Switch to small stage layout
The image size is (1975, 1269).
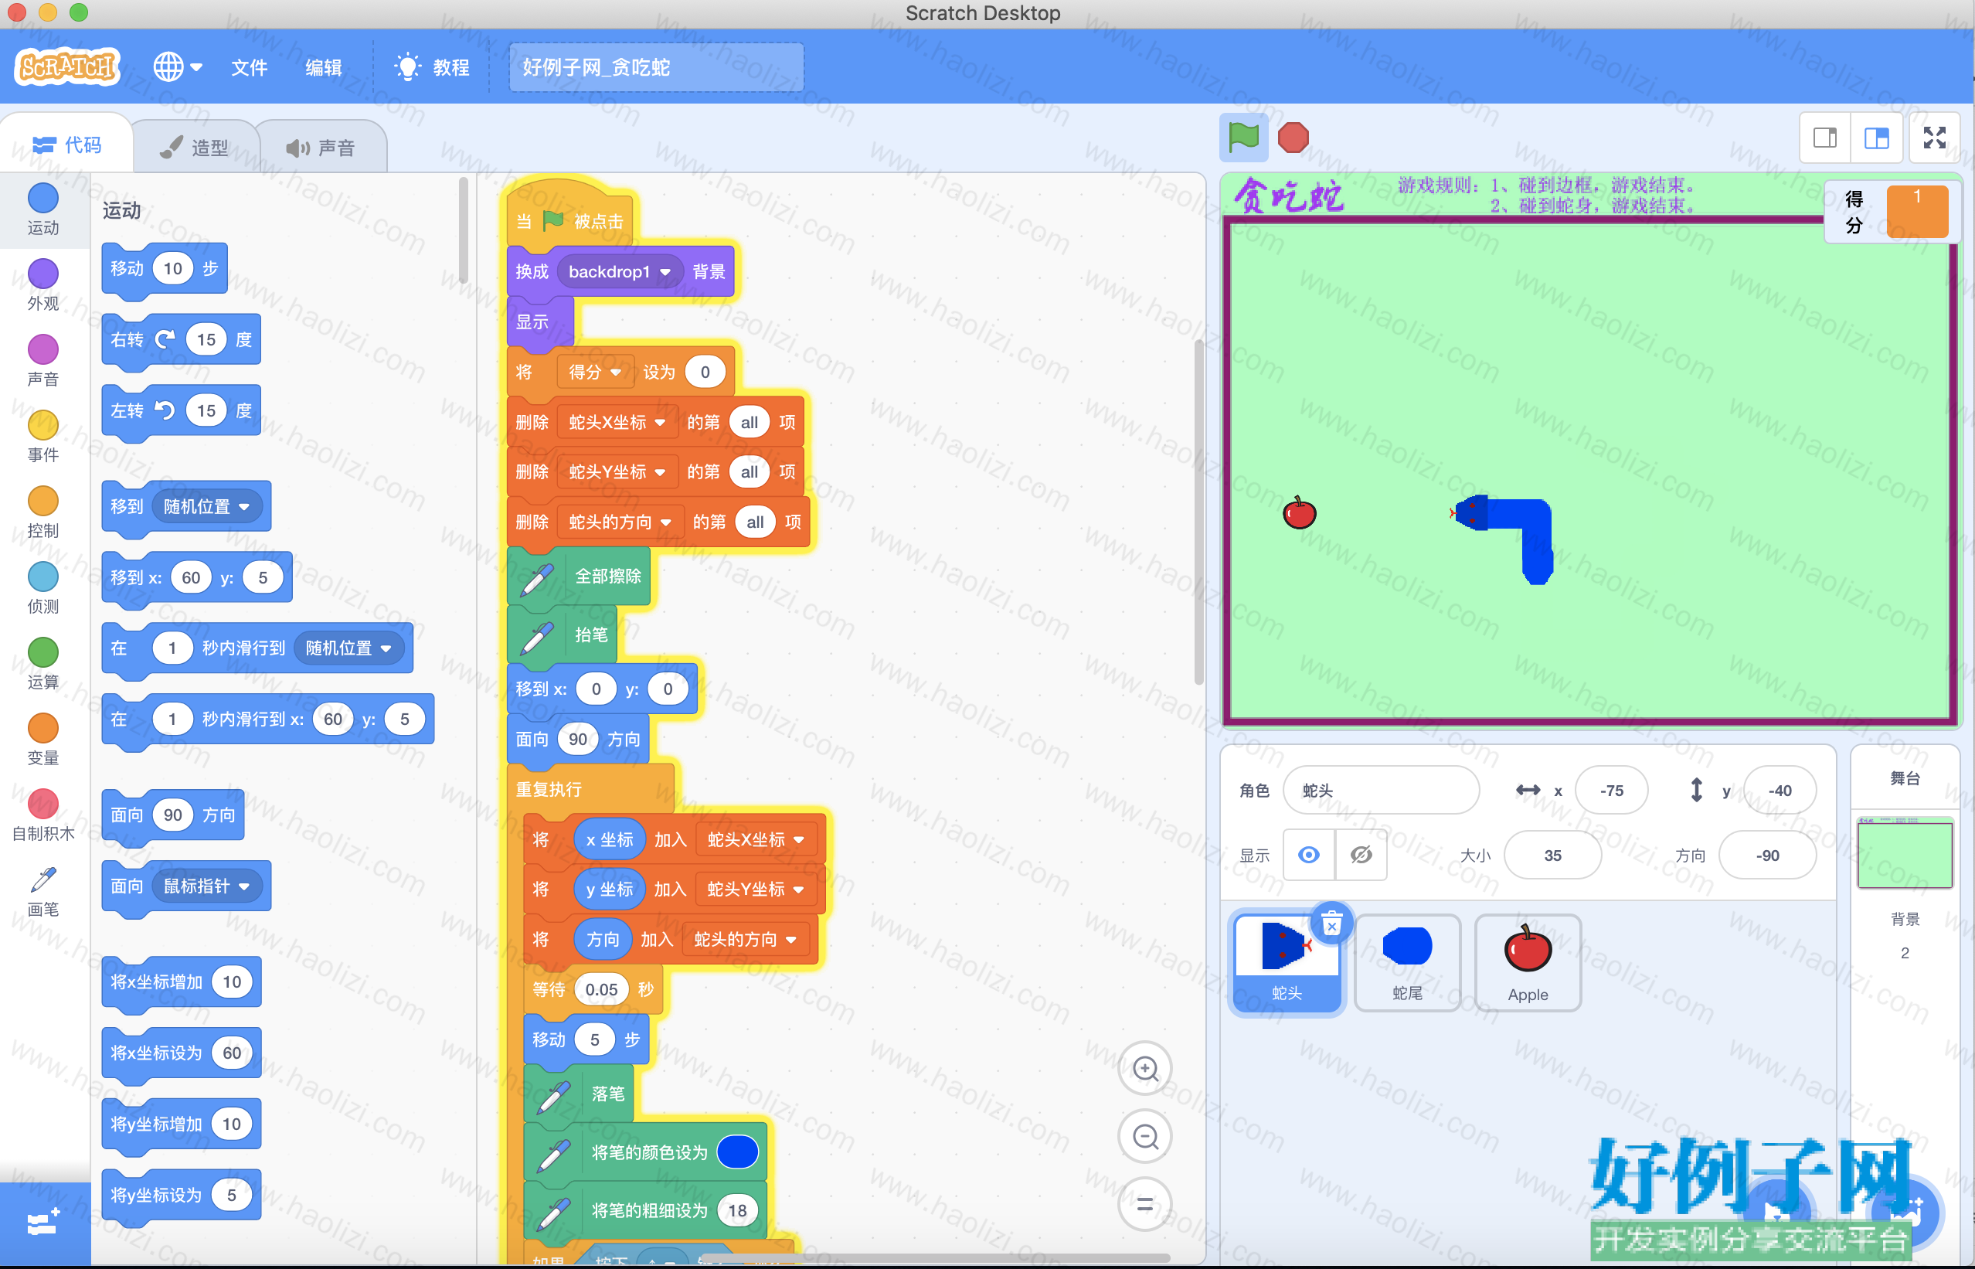(1825, 138)
